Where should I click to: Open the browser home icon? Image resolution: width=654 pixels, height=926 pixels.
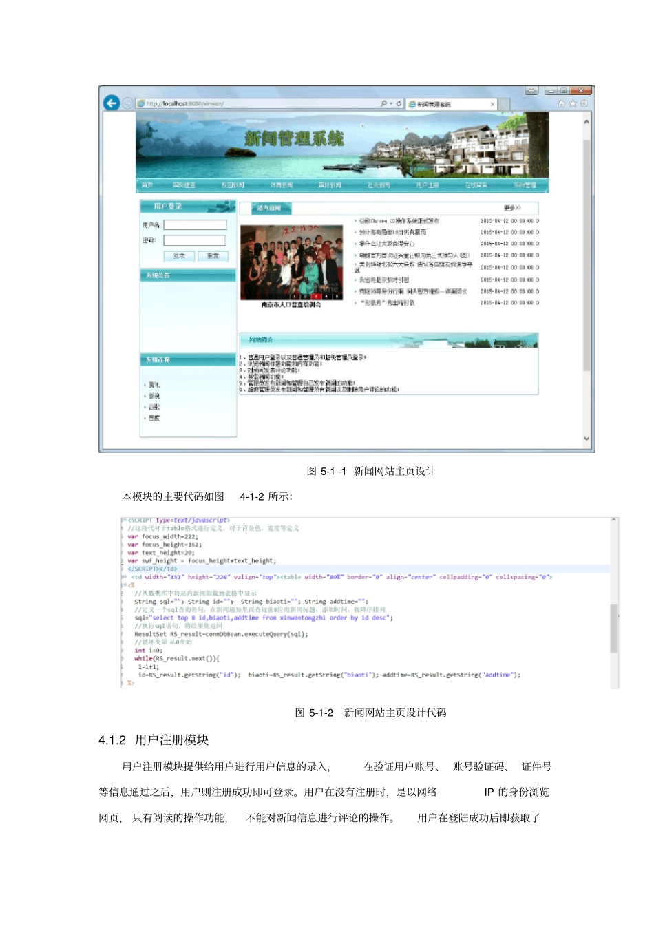561,104
